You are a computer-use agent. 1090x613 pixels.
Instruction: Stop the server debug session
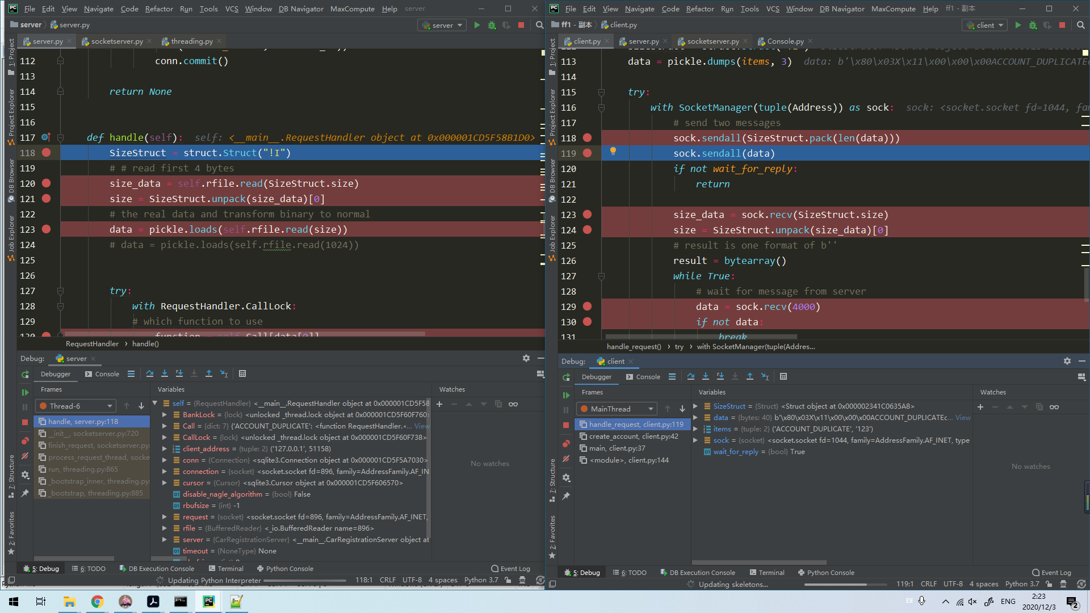(25, 422)
